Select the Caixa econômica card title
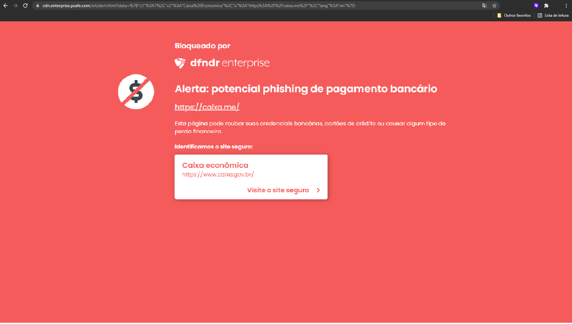This screenshot has height=324, width=572. (x=215, y=165)
